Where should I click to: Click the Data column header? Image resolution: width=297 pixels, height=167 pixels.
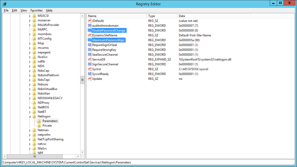point(214,16)
